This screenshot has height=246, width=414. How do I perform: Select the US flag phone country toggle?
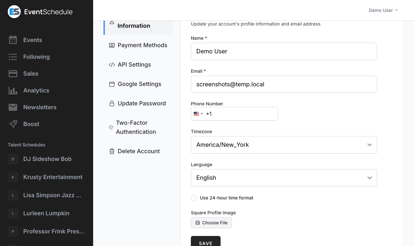pos(198,114)
